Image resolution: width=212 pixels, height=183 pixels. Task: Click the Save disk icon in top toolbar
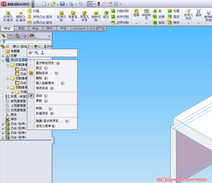tap(62, 4)
